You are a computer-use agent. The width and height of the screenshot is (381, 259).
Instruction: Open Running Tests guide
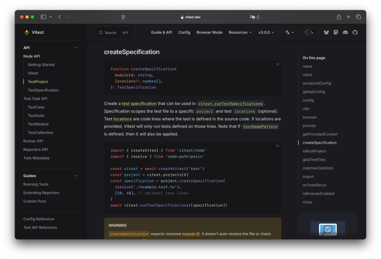(x=36, y=184)
